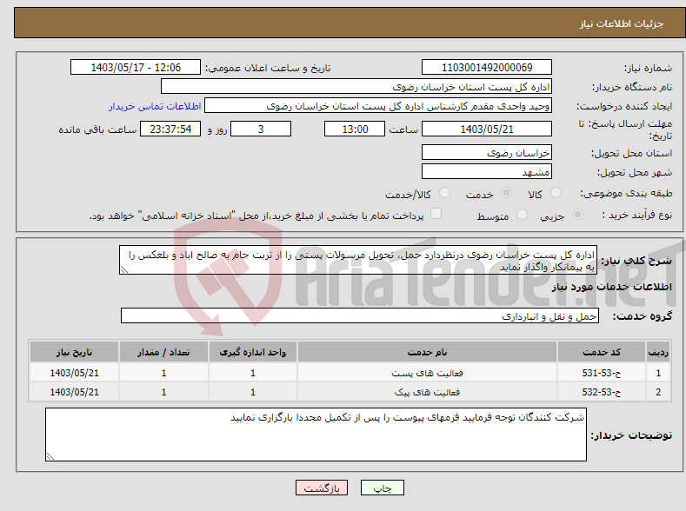This screenshot has width=686, height=511.
Task: Click the واحد اندازه گیری column header
Action: click(x=252, y=352)
